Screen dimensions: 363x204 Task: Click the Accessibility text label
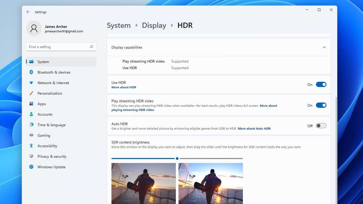tap(47, 146)
